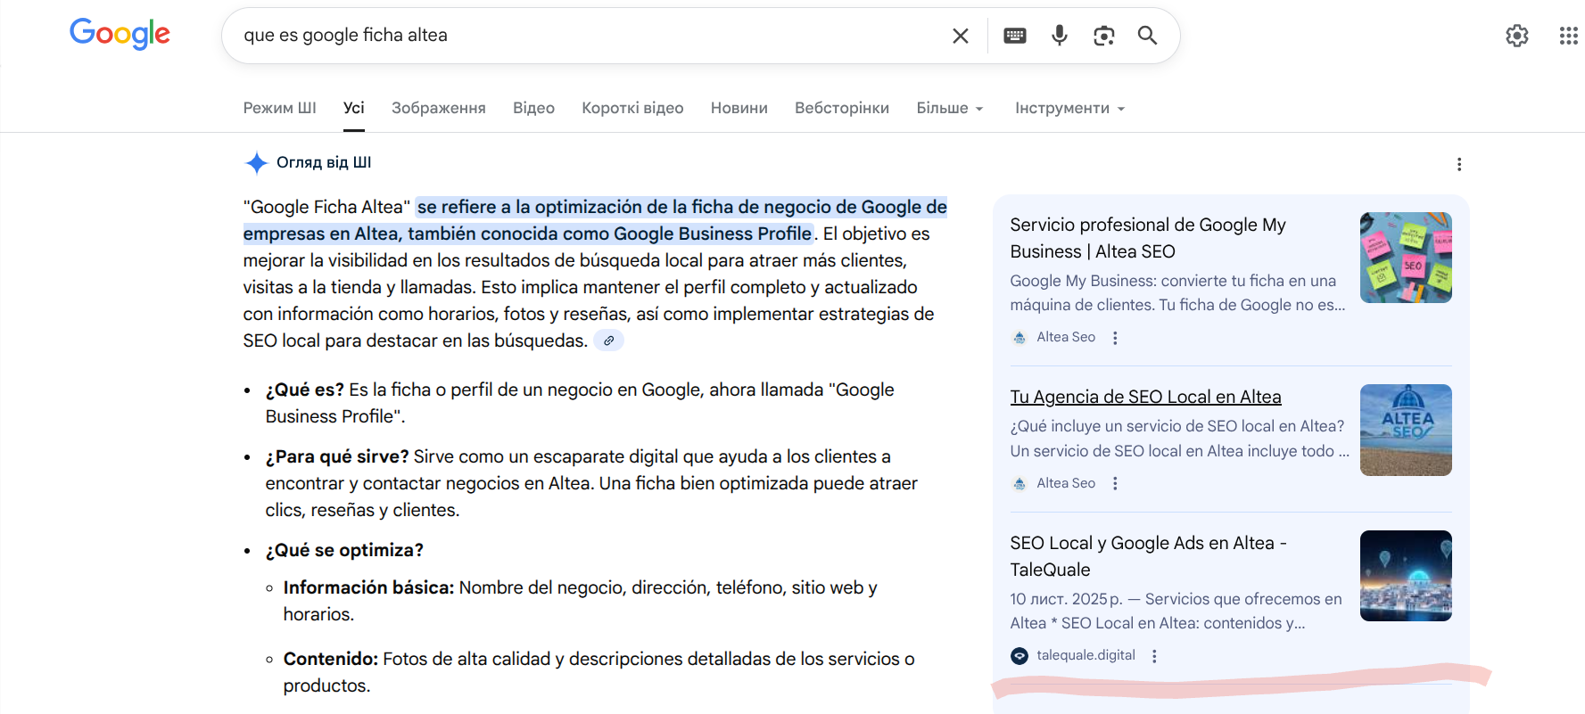The image size is (1585, 714).
Task: Click snippet date '10 лист. 2025 р.'
Action: pyautogui.click(x=1066, y=599)
